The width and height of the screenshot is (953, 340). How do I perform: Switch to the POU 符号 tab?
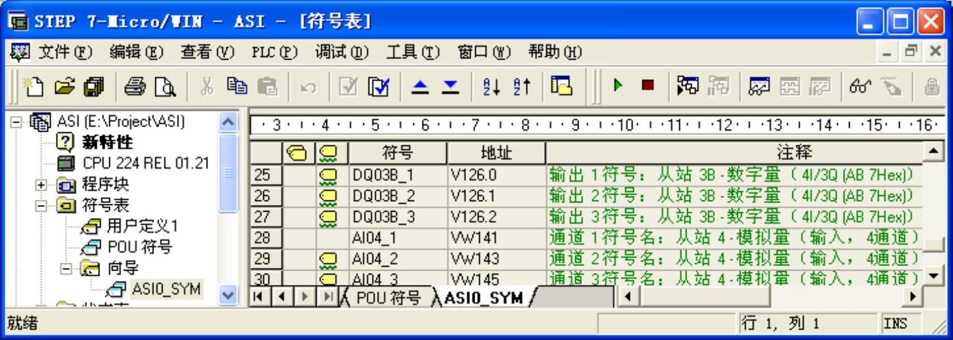coord(389,298)
